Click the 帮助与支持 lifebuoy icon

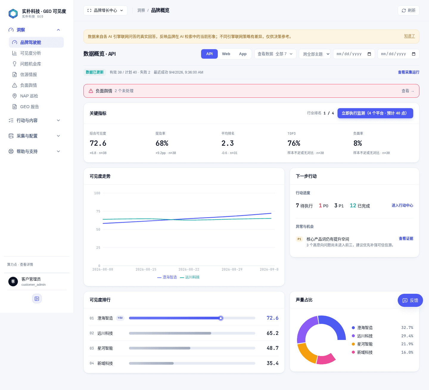coord(11,151)
